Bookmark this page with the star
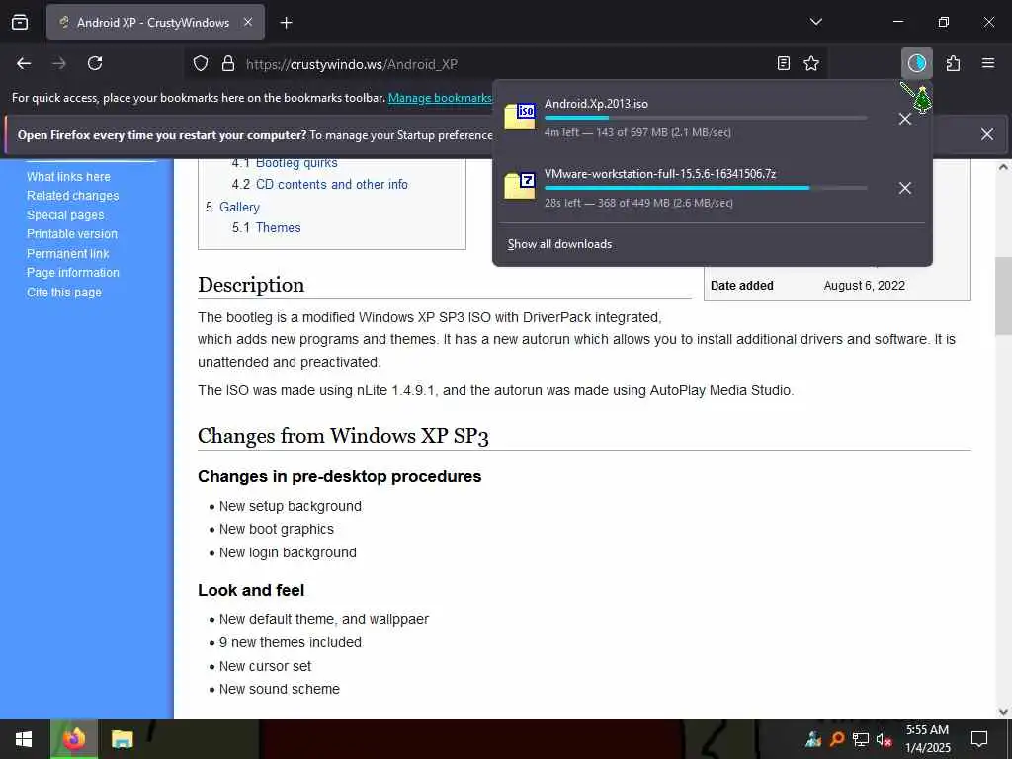Screen dimensions: 1012x759 pyautogui.click(x=811, y=63)
